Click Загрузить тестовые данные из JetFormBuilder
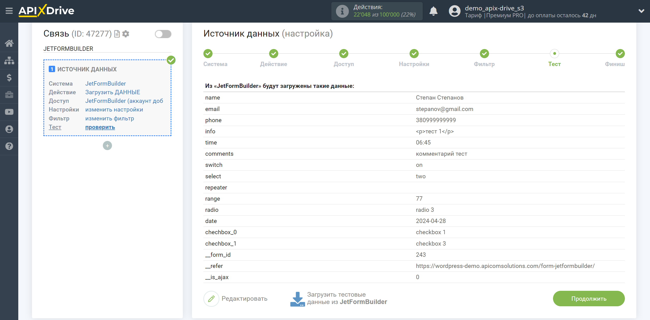The height and width of the screenshot is (320, 650). [347, 298]
